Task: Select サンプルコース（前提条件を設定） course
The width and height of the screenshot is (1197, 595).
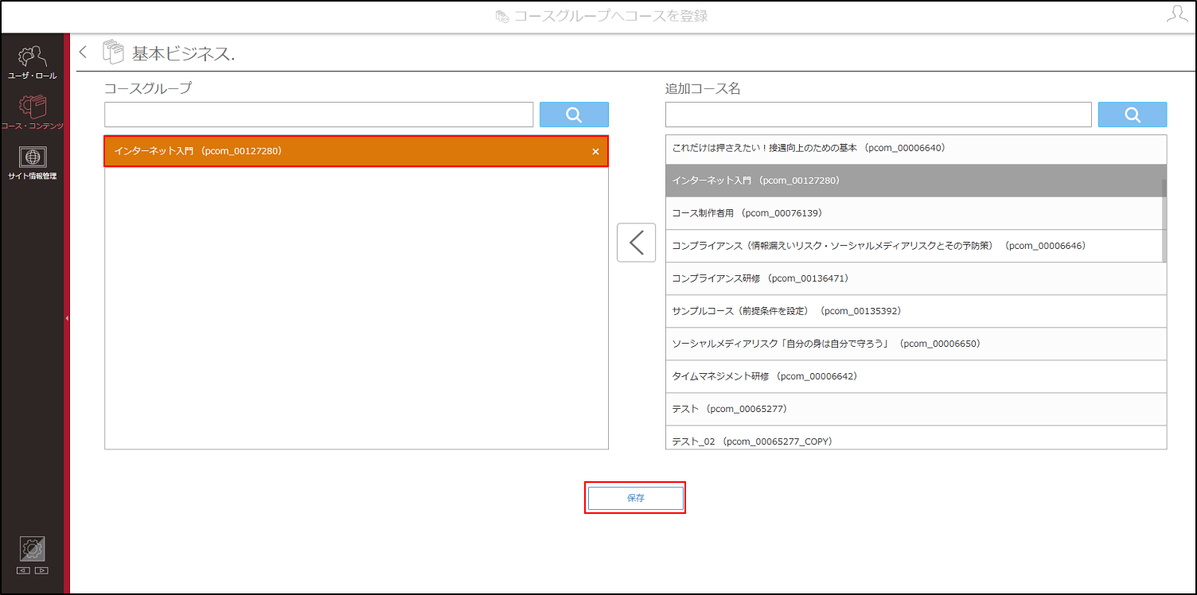Action: [x=916, y=311]
